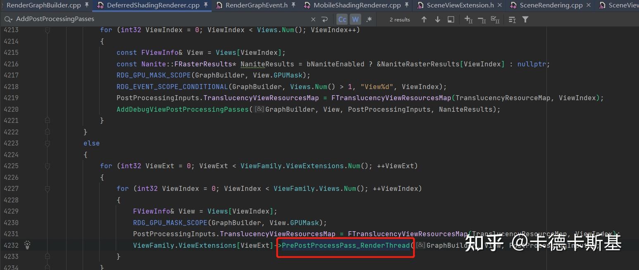Viewport: 639px width, 270px height.
Task: Click FTranslucencyViewResourcesMap on line 4219
Action: pos(391,98)
